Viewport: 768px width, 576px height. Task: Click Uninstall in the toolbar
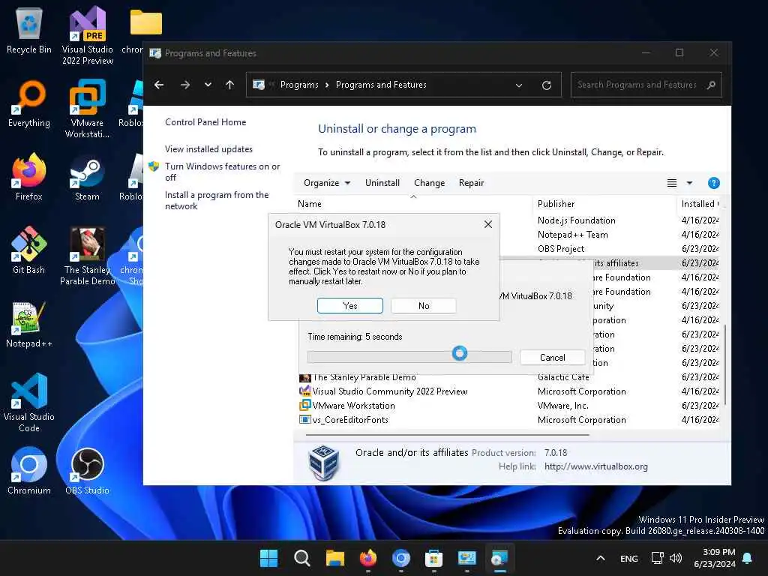pyautogui.click(x=382, y=183)
